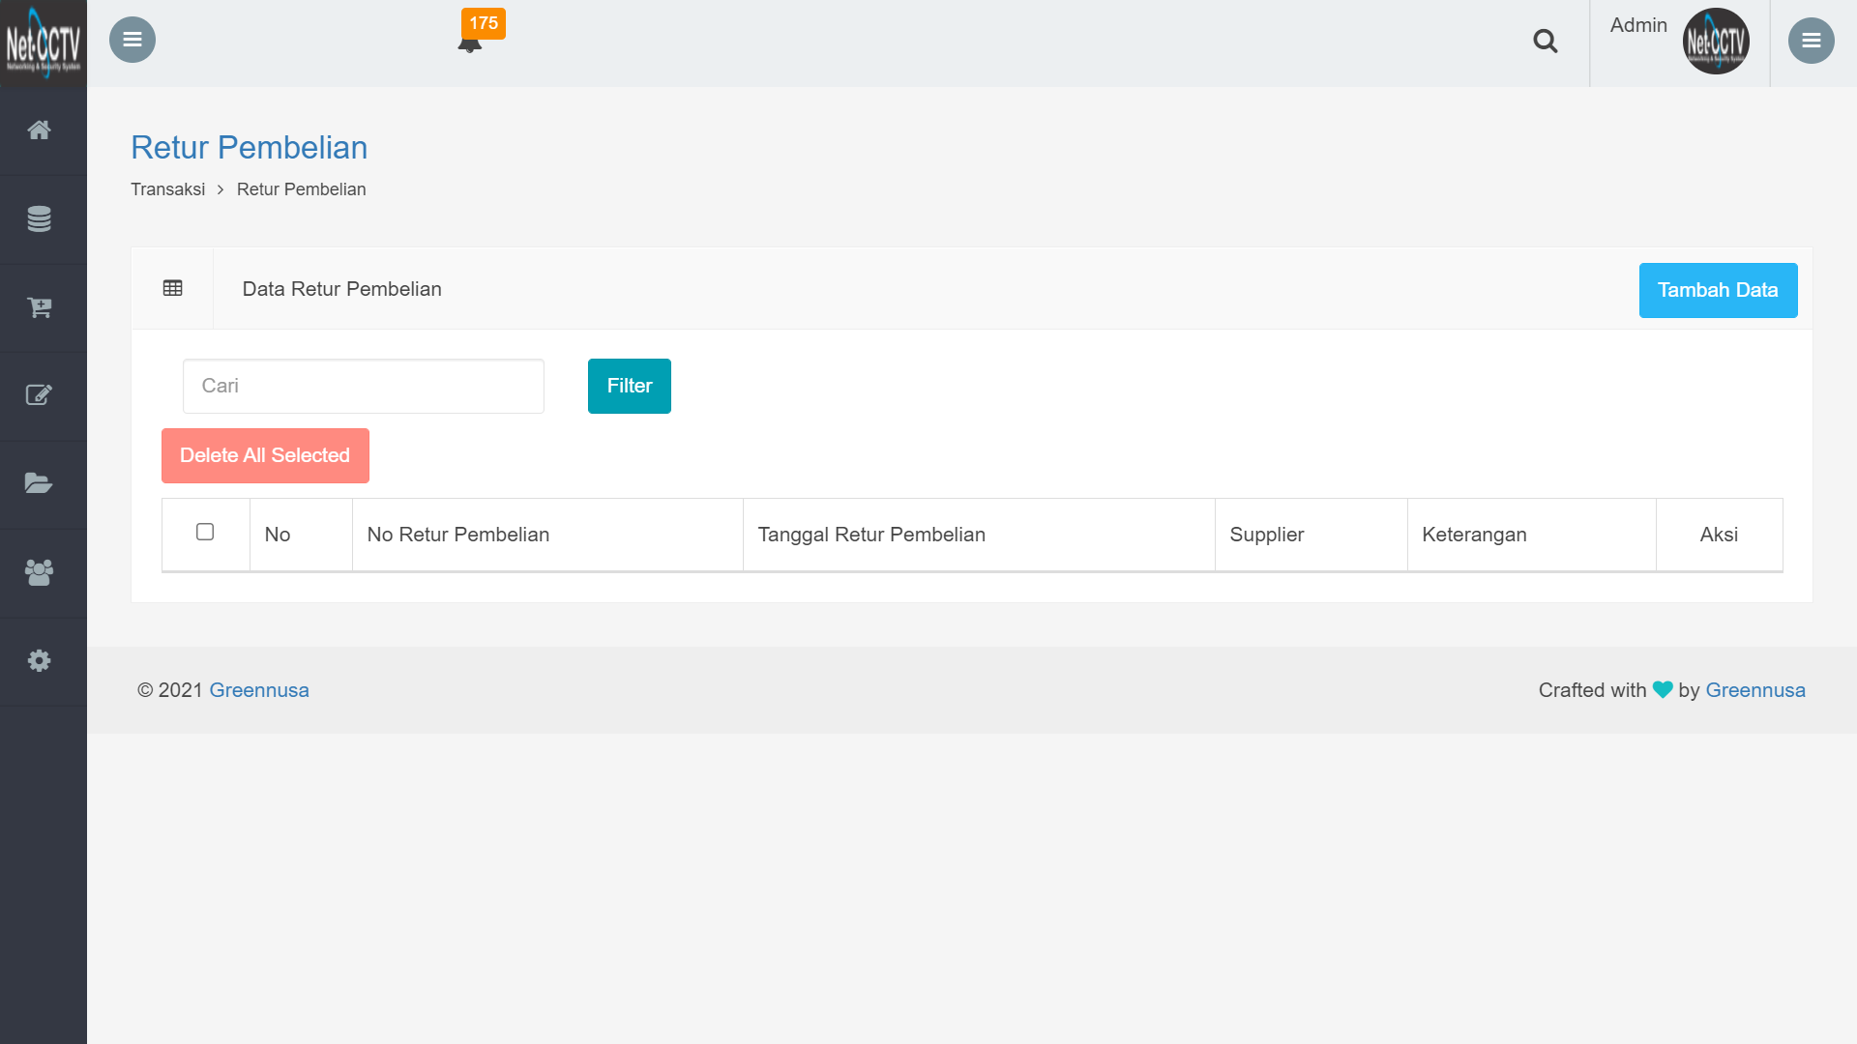Click the Transaksi breadcrumb item
Image resolution: width=1857 pixels, height=1044 pixels.
168,189
